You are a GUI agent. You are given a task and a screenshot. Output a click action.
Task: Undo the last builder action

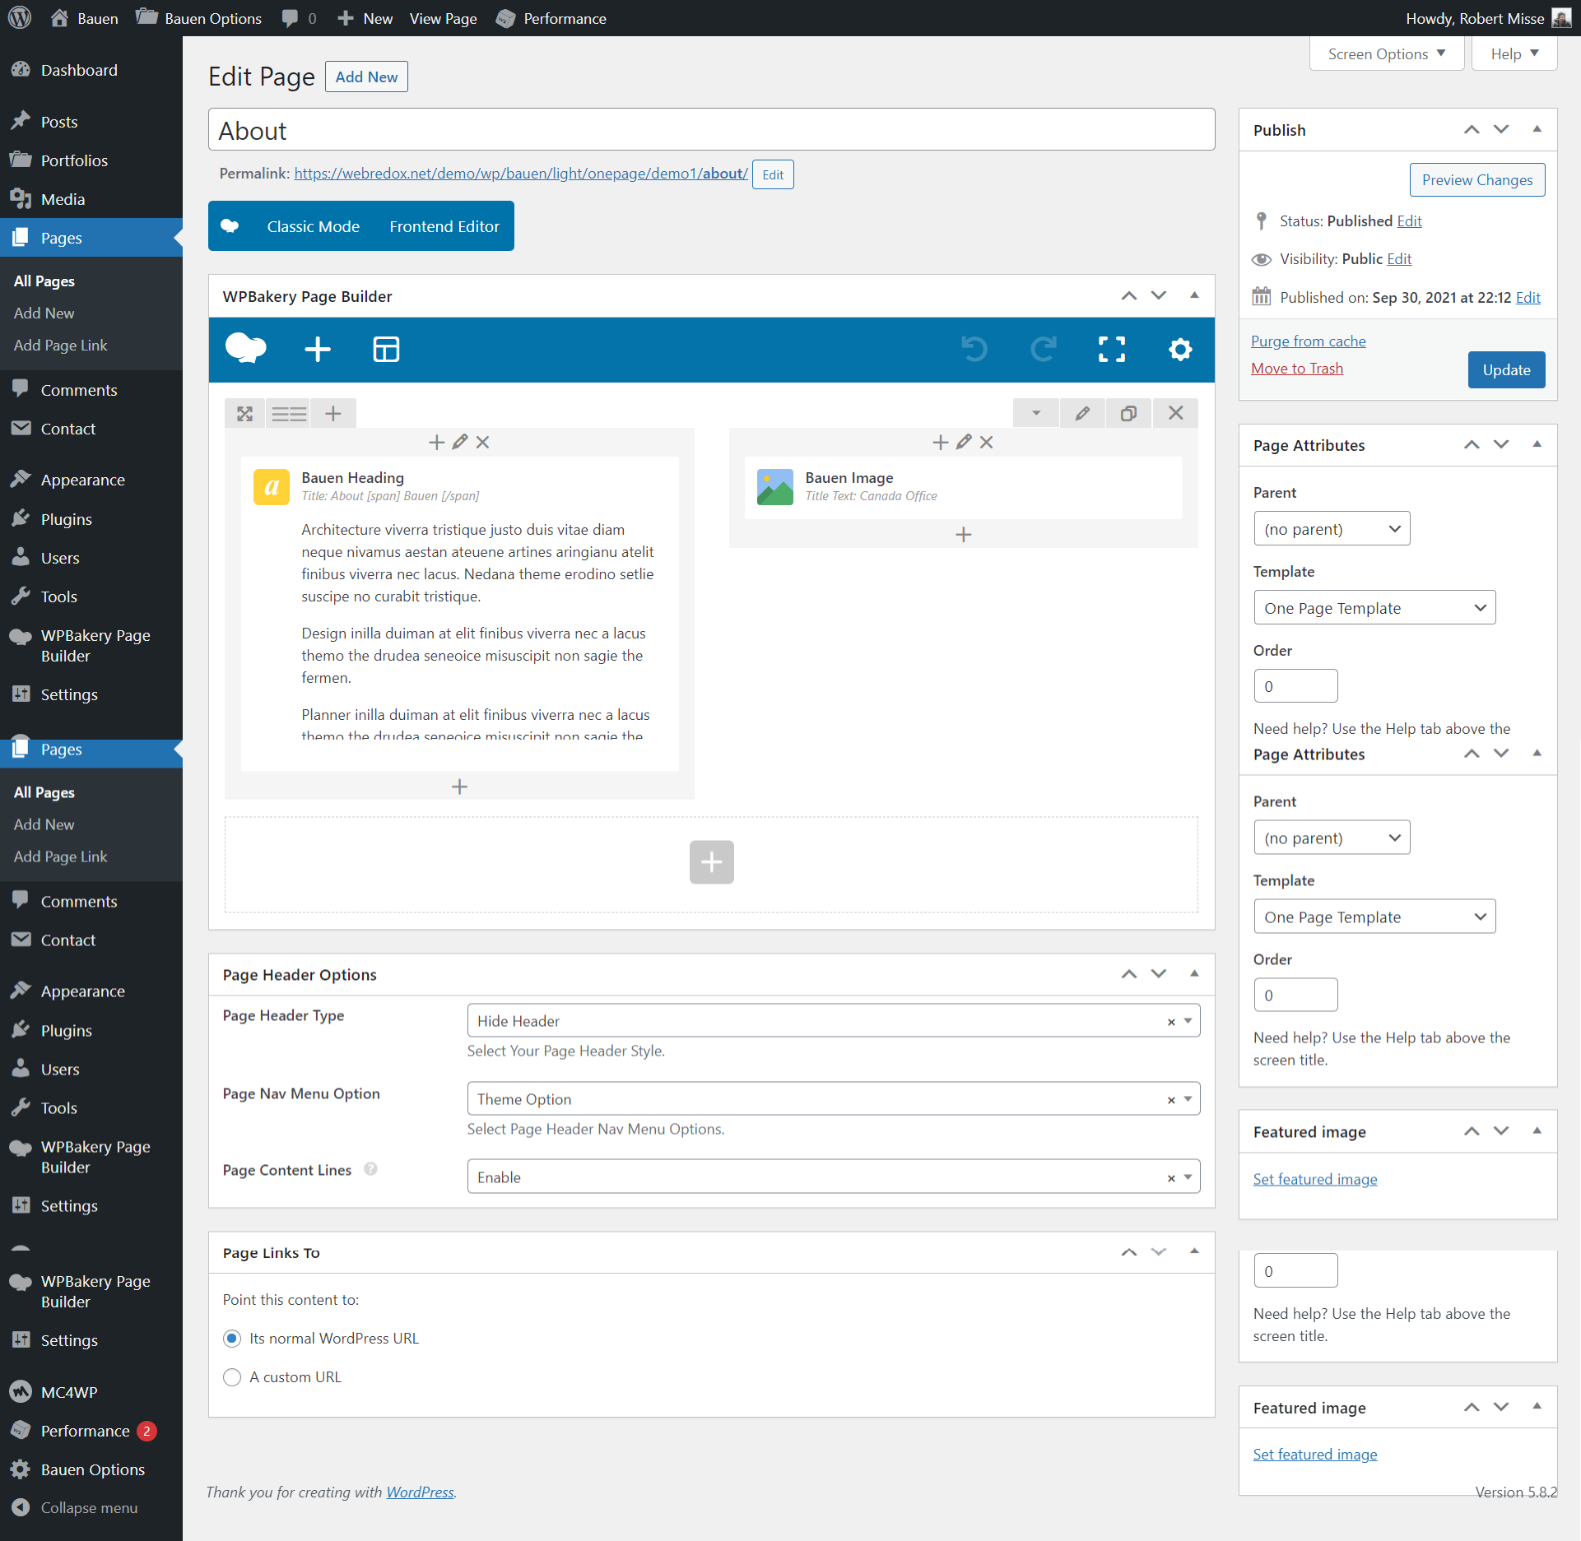click(x=974, y=349)
